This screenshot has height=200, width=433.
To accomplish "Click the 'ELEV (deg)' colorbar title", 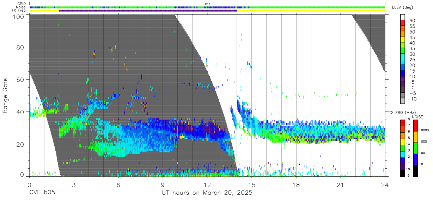I will pos(402,7).
